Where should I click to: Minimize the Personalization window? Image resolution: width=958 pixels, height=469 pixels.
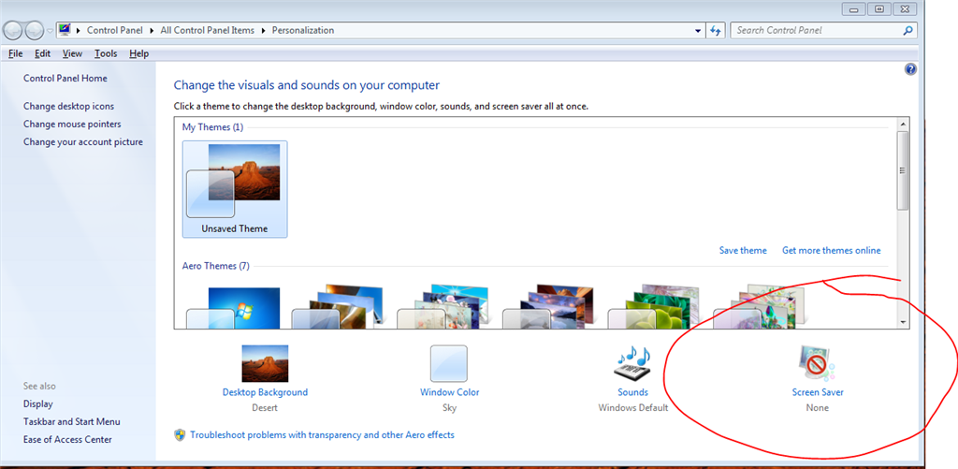854,8
